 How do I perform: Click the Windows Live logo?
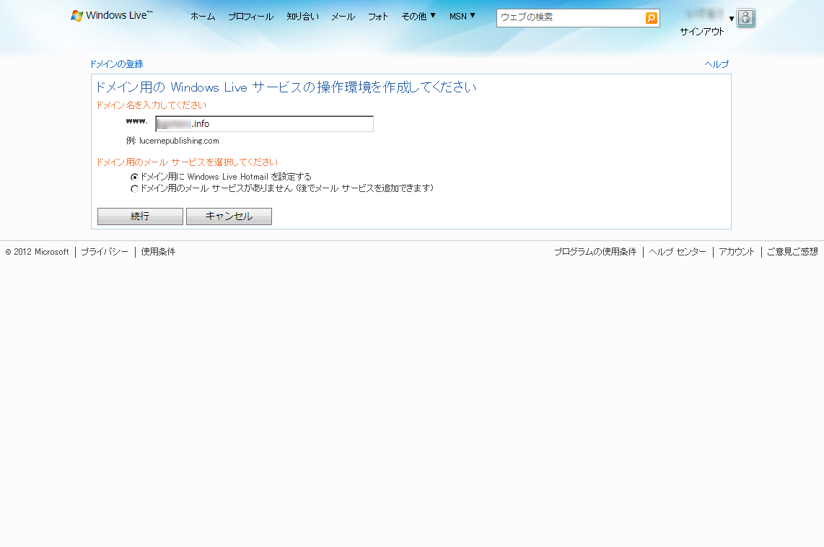(x=111, y=15)
